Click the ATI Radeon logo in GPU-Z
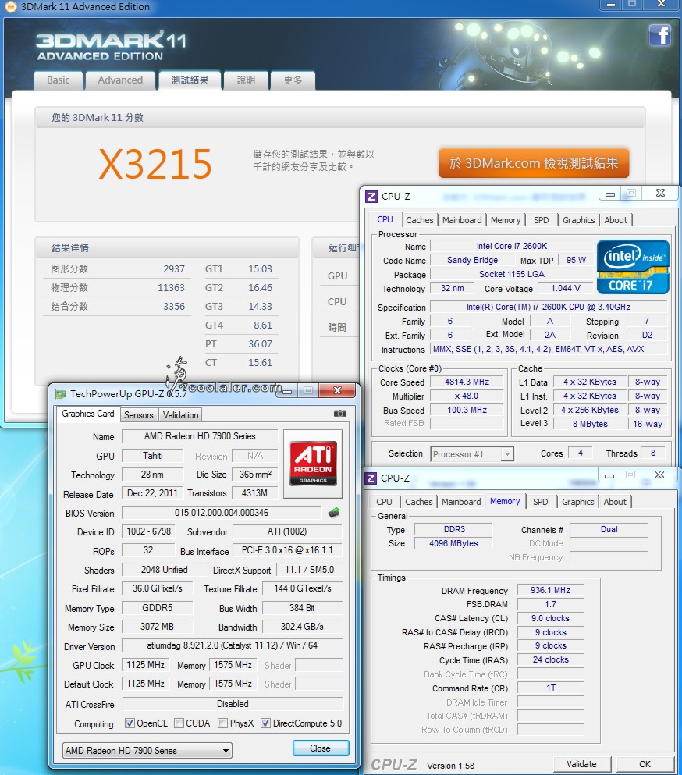 (x=313, y=463)
